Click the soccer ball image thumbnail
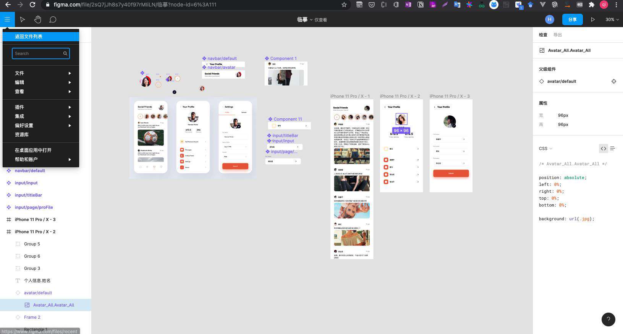This screenshot has width=623, height=334. coord(150,138)
